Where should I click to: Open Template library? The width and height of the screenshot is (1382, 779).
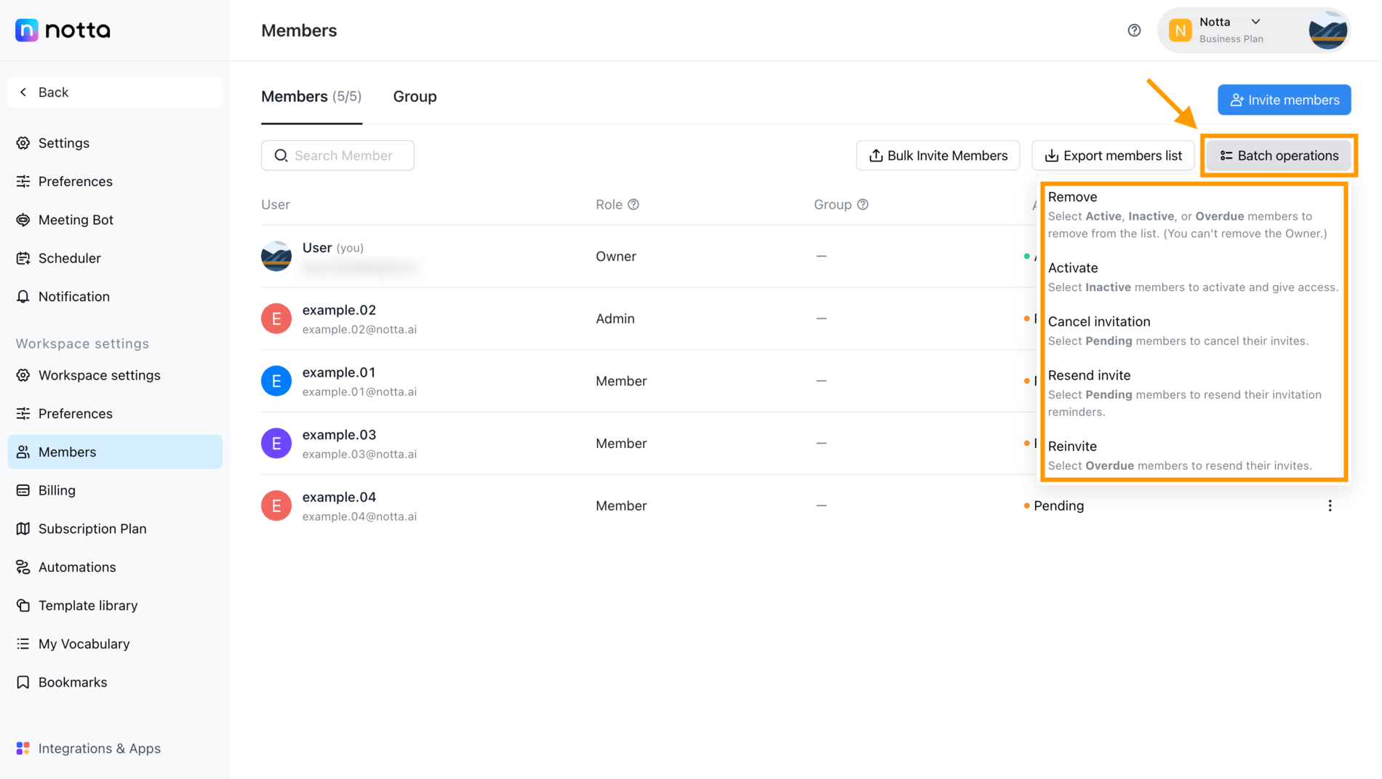pos(115,606)
